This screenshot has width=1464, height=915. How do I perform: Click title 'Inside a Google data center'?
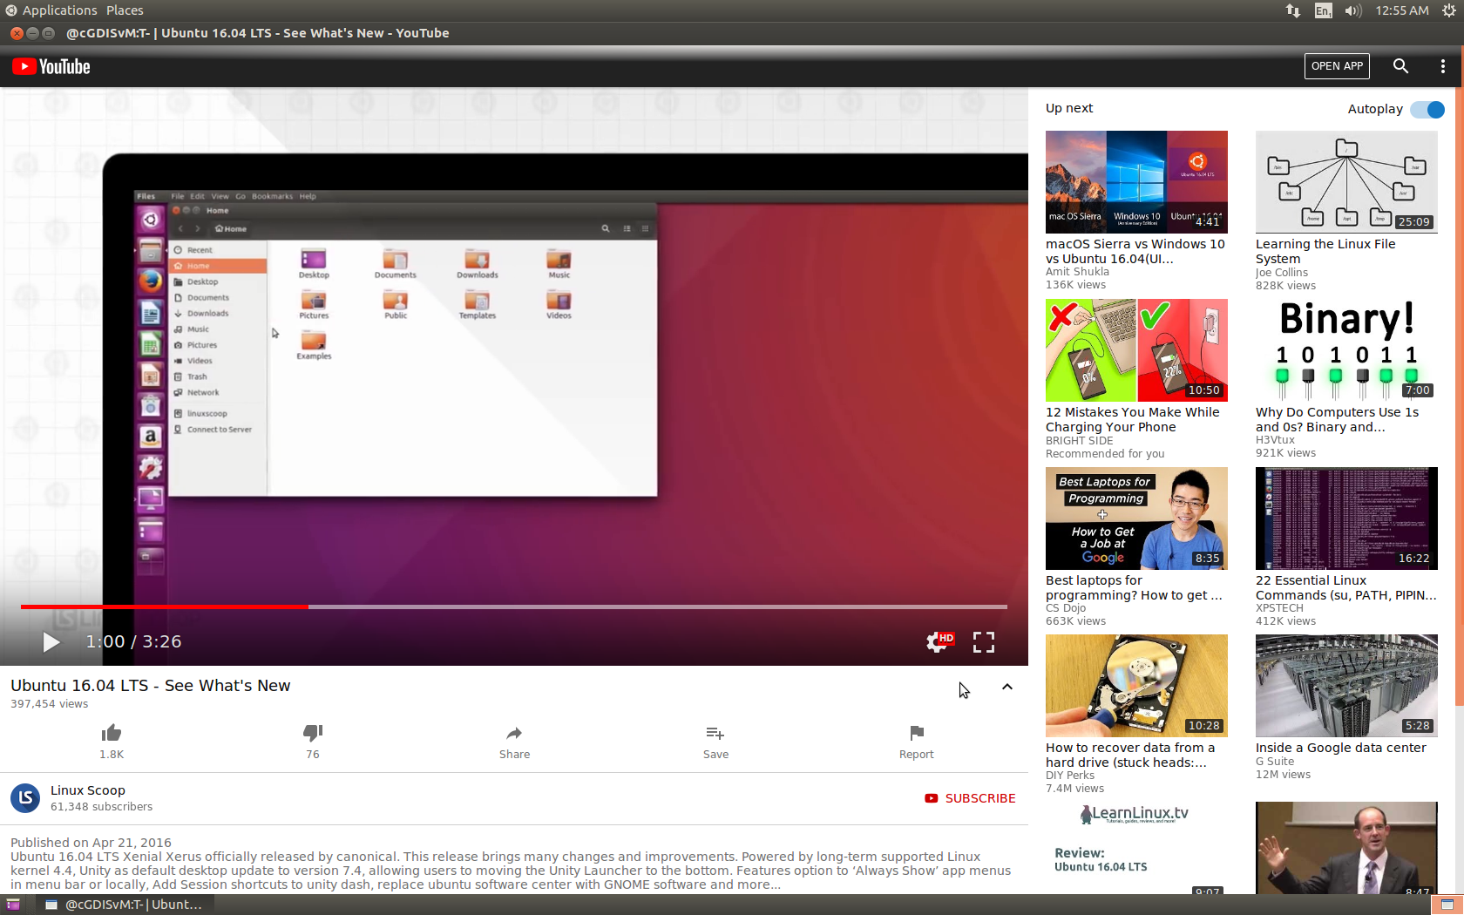pyautogui.click(x=1340, y=748)
